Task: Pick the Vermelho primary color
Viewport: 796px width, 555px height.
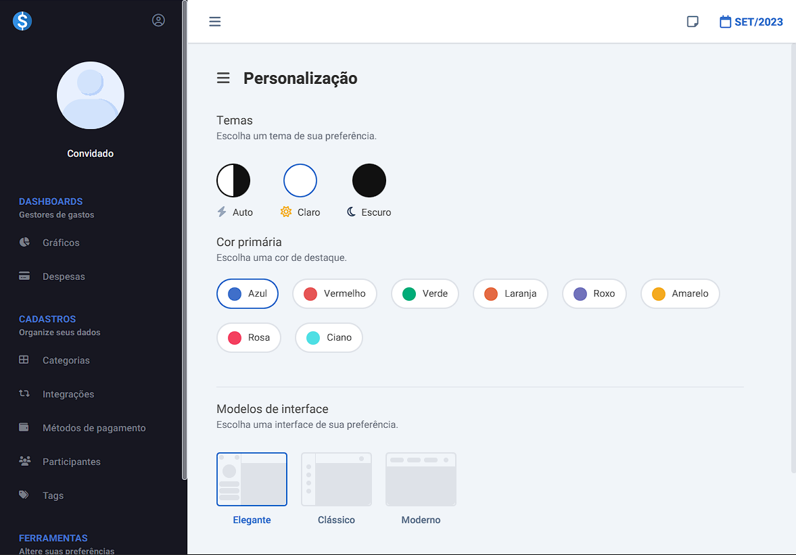Action: (x=334, y=293)
